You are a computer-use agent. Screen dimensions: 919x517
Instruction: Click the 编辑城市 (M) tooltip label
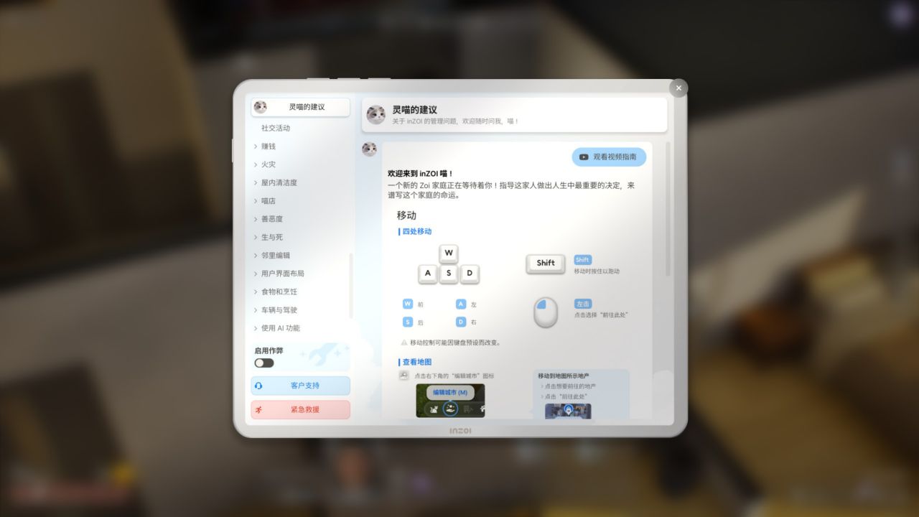click(450, 393)
